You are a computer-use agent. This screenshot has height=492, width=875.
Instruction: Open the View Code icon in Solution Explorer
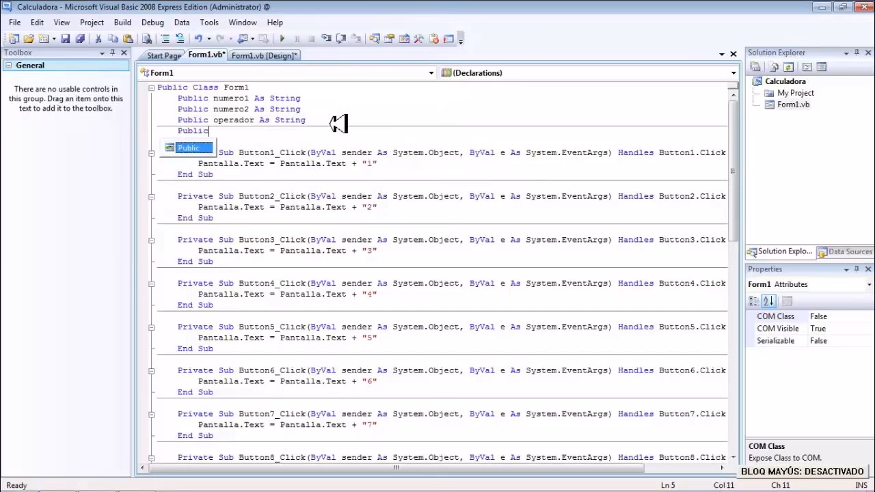point(775,66)
